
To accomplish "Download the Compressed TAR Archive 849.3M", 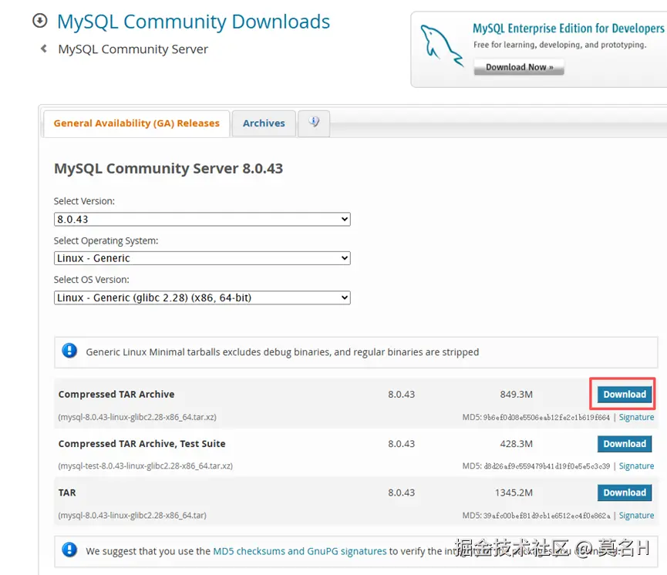I will tap(624, 394).
